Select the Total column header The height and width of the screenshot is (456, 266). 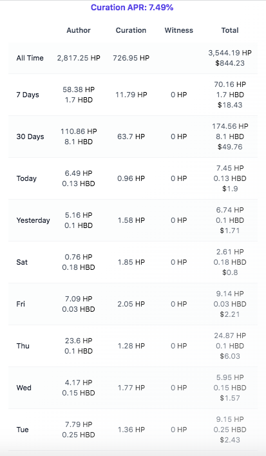tap(230, 30)
